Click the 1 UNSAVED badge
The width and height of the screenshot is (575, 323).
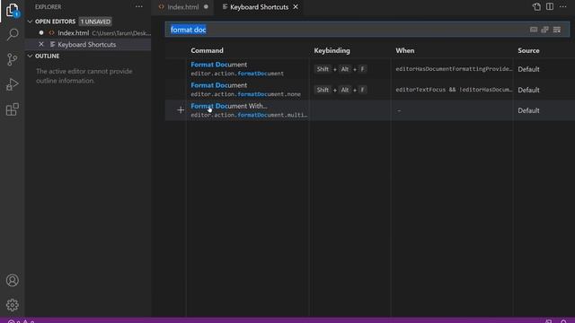click(95, 22)
